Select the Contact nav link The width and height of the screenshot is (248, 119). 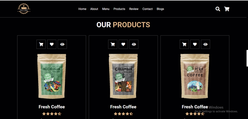pyautogui.click(x=148, y=9)
